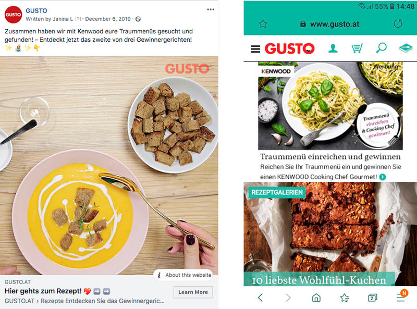Click the globe audience icon beside the date
The height and width of the screenshot is (309, 417).
click(x=138, y=19)
